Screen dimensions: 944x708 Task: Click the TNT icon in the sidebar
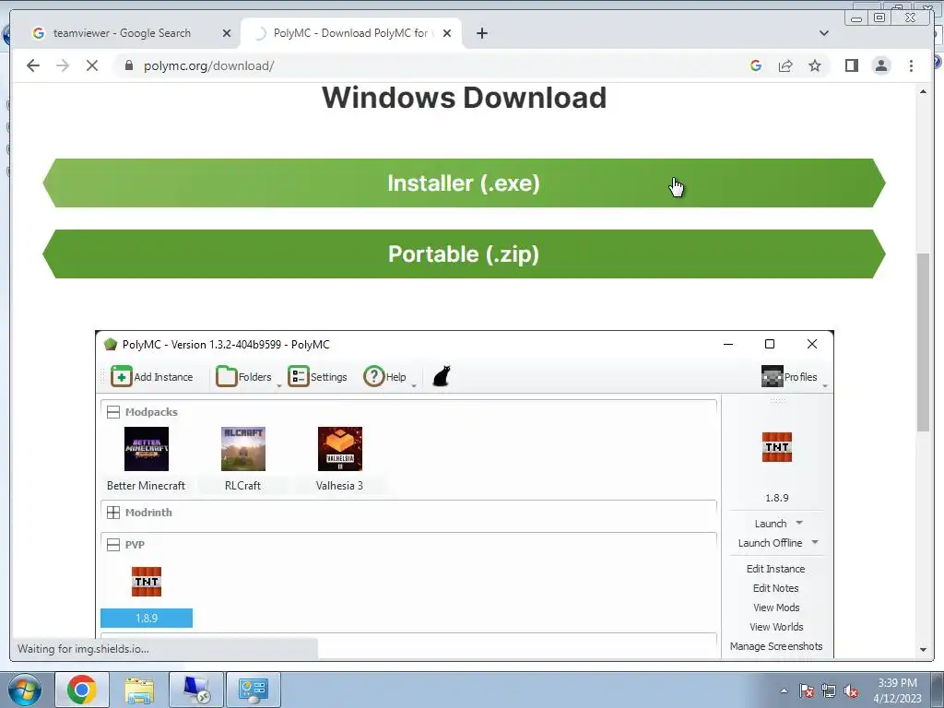pos(776,447)
